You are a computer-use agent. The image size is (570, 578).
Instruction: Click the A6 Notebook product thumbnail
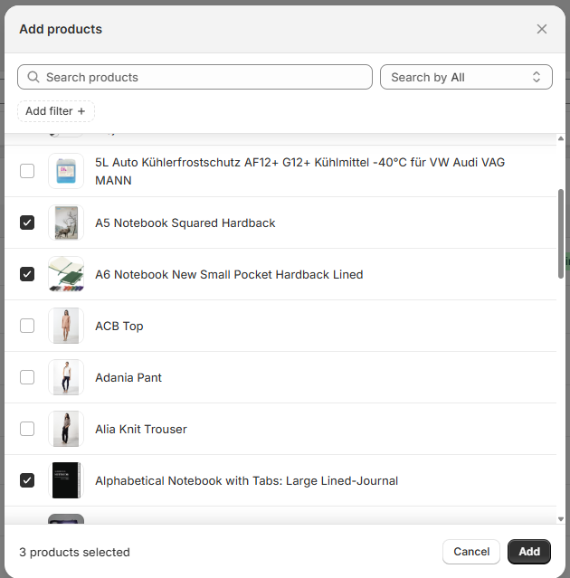click(x=66, y=274)
